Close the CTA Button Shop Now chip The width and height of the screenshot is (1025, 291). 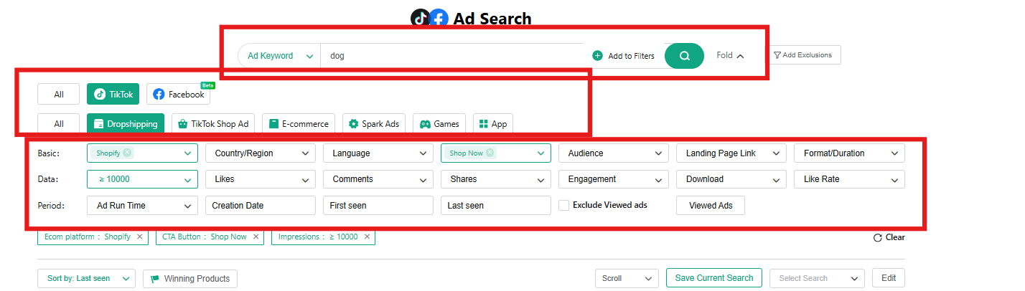(256, 237)
